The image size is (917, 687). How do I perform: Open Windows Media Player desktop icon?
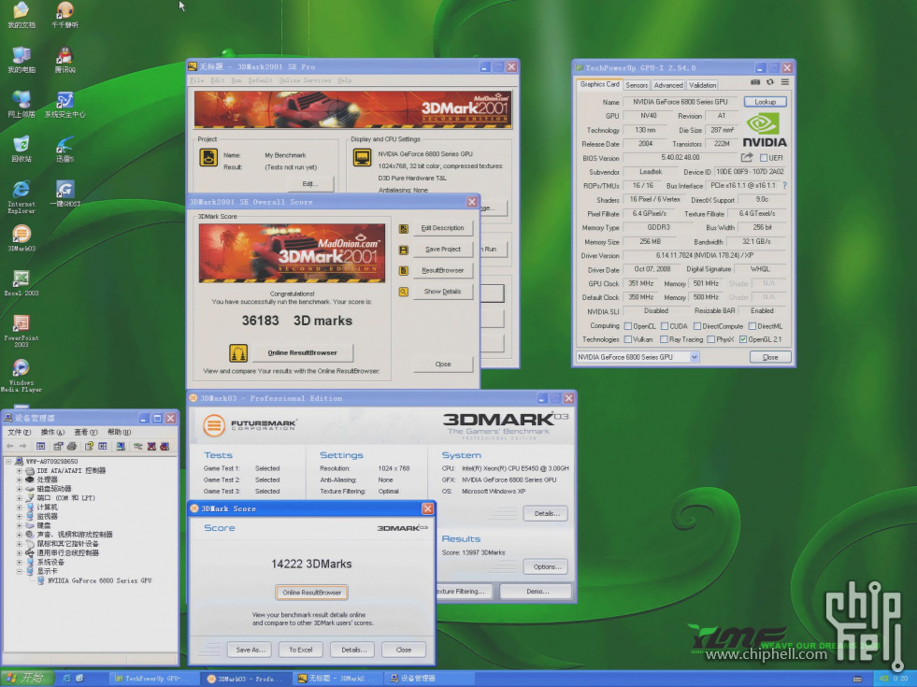[21, 376]
